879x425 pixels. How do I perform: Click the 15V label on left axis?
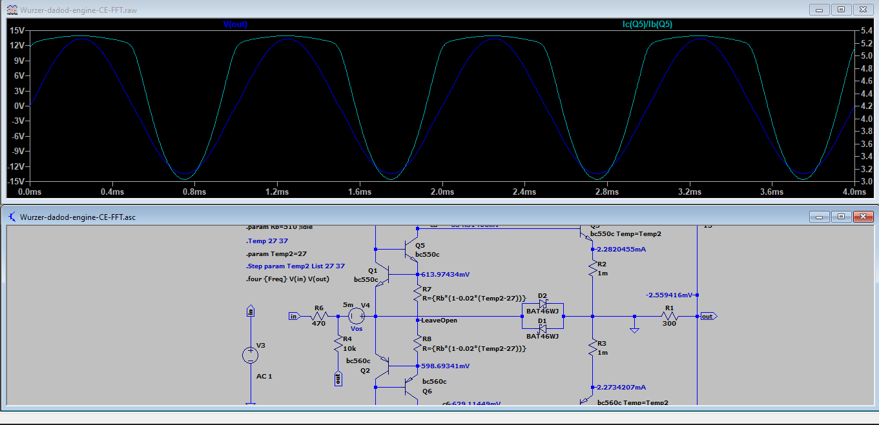pos(17,30)
